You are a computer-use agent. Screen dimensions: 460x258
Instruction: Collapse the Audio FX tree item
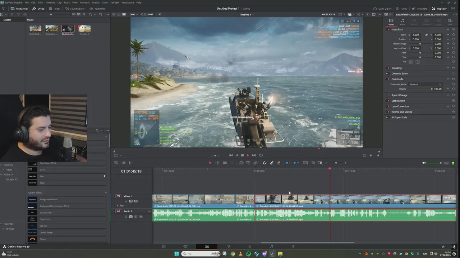coord(2,175)
